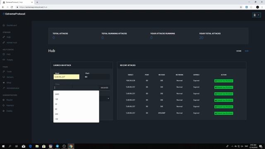Click the HUB breadcrumb link

[x=247, y=51]
